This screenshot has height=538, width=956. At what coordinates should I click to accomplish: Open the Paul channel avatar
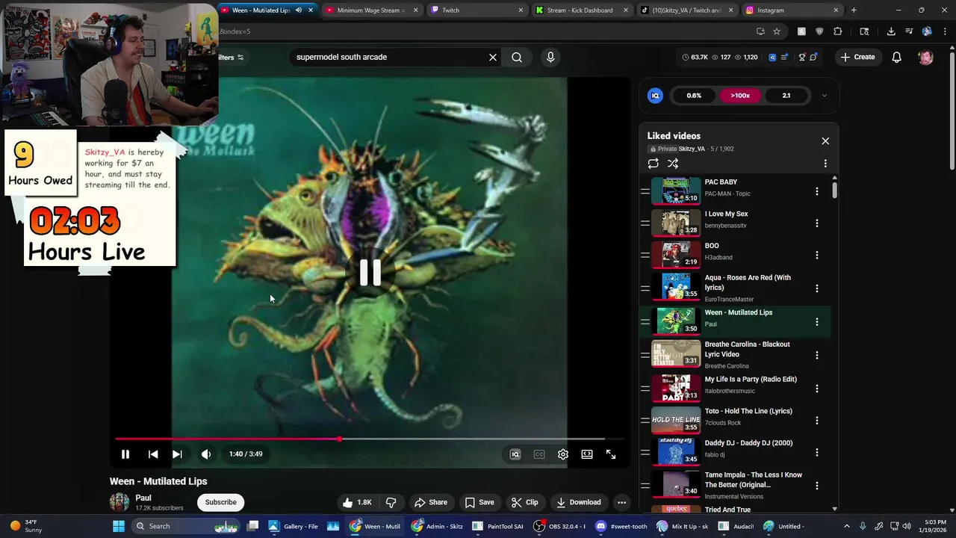(119, 502)
